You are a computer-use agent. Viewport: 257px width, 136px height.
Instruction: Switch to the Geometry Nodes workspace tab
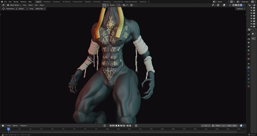tap(131, 1)
